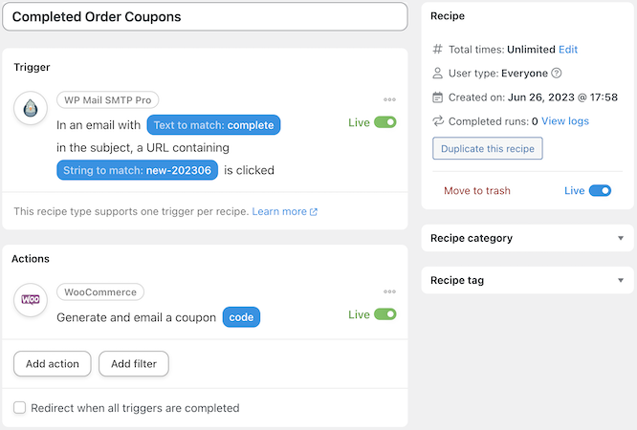Edit the Text to match: complete token
The height and width of the screenshot is (430, 637).
coord(213,125)
